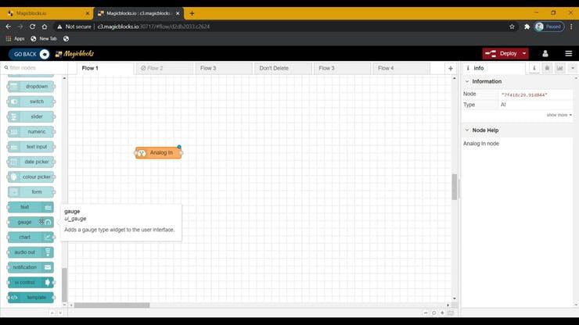Click the show more link
The height and width of the screenshot is (325, 579).
[559, 115]
